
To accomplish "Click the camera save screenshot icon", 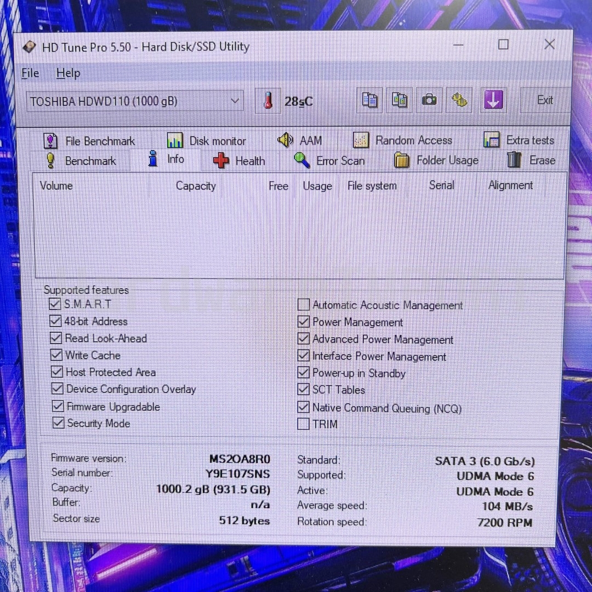I will [x=429, y=100].
